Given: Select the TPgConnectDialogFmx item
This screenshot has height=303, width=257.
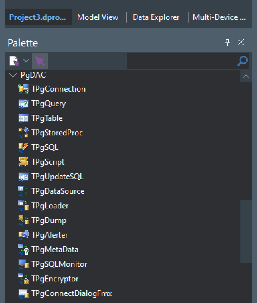Looking at the screenshot, I should pyautogui.click(x=71, y=293).
